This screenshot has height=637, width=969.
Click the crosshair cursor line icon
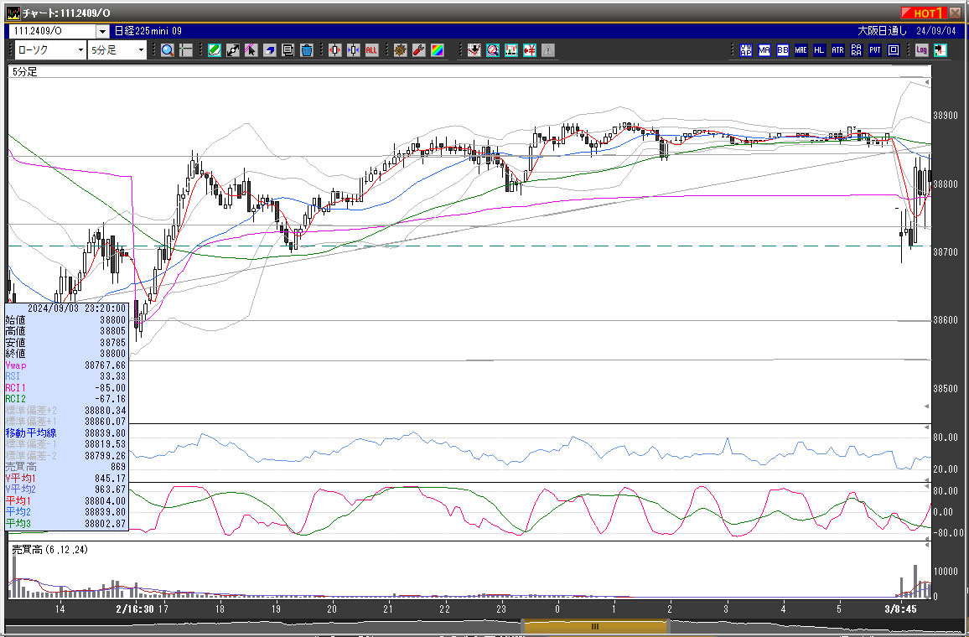tap(186, 50)
